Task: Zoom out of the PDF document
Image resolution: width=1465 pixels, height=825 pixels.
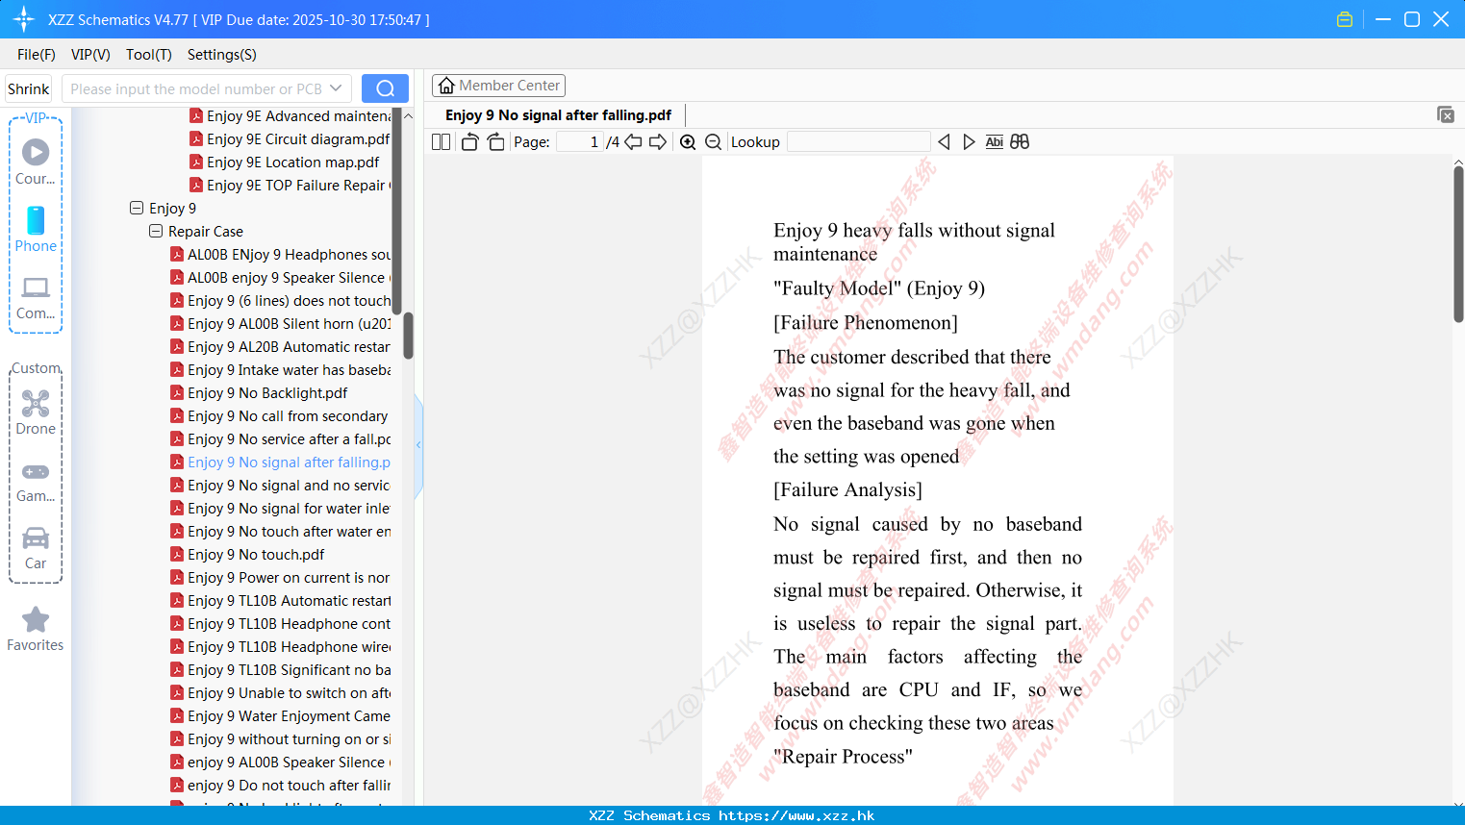Action: (713, 142)
